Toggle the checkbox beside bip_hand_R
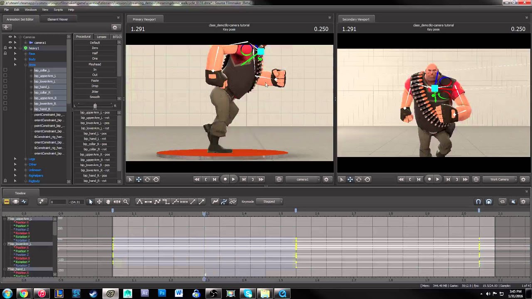Viewport: 532px width, 299px height. 5,109
